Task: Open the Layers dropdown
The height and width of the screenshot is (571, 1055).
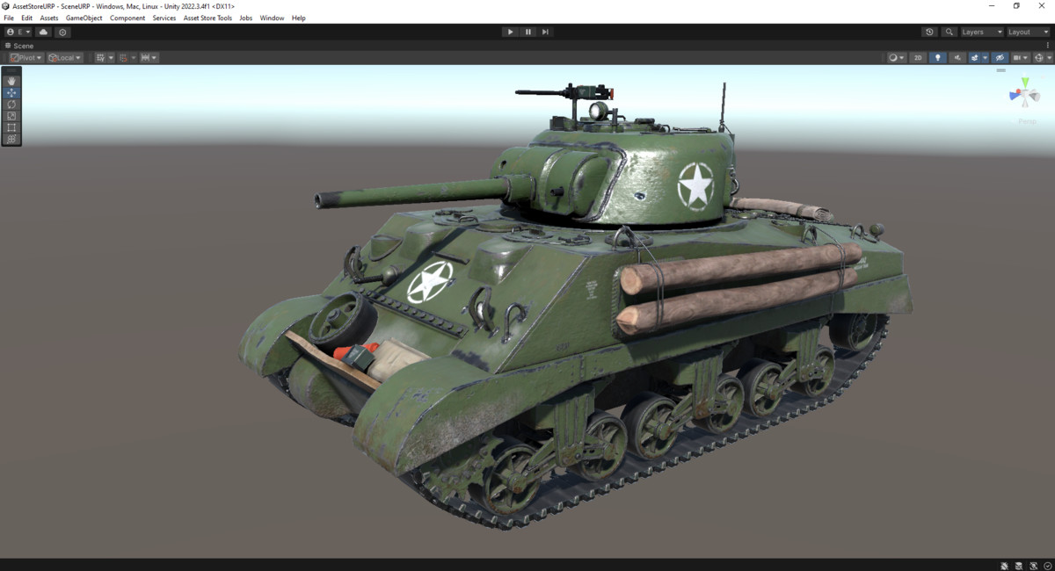Action: (x=981, y=32)
